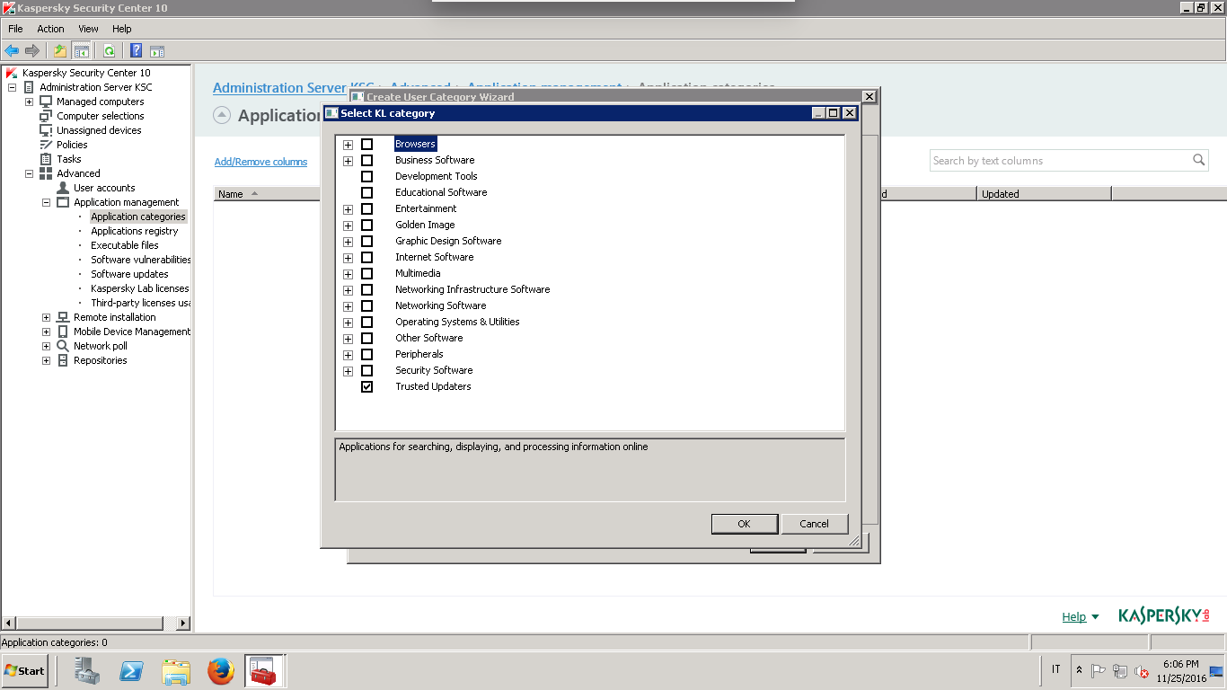Click the green refresh toolbar icon
1227x690 pixels.
point(110,51)
